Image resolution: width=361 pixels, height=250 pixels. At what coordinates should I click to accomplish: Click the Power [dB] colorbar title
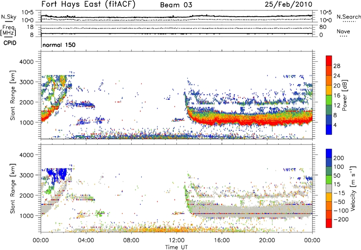click(x=344, y=95)
